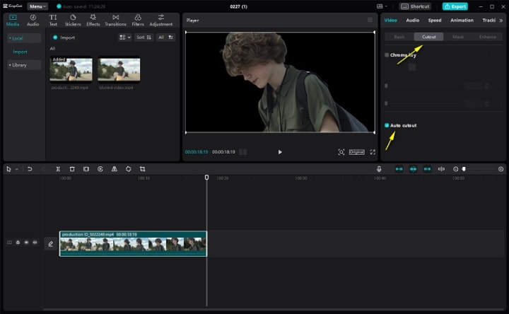The image size is (509, 314).
Task: Open the Stickers panel
Action: click(73, 19)
